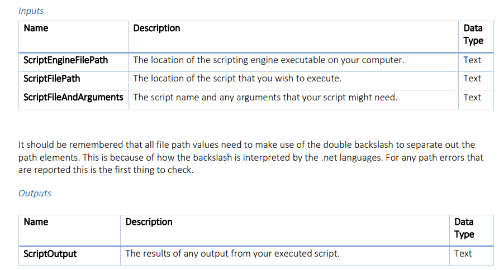
Task: Select the ScriptFilePath name cell
Action: point(52,79)
